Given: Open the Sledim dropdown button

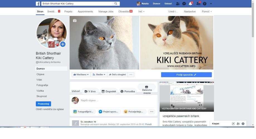Looking at the screenshot, I should point(99,74).
